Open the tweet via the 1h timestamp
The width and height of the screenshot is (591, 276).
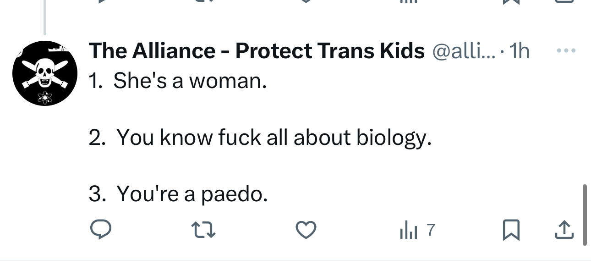(x=519, y=51)
